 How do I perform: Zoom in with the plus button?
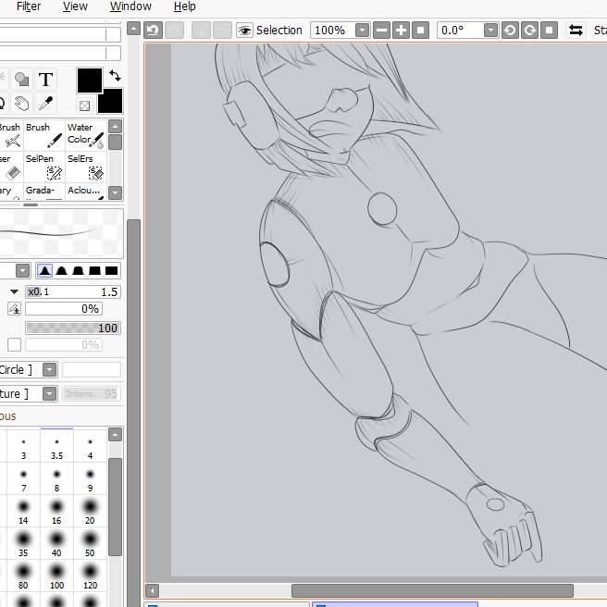[x=401, y=31]
